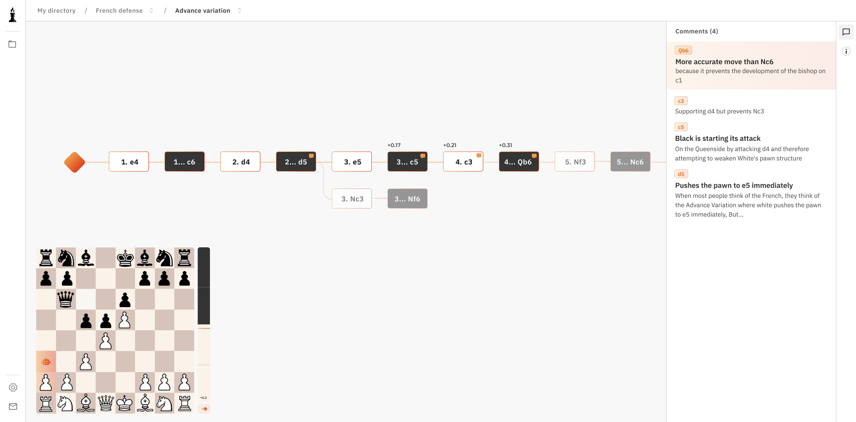The height and width of the screenshot is (422, 856).
Task: Click the +0.31 evaluation above 4... Qb6
Action: tap(506, 145)
